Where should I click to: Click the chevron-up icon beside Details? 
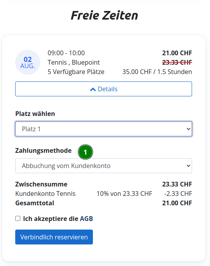coord(93,89)
